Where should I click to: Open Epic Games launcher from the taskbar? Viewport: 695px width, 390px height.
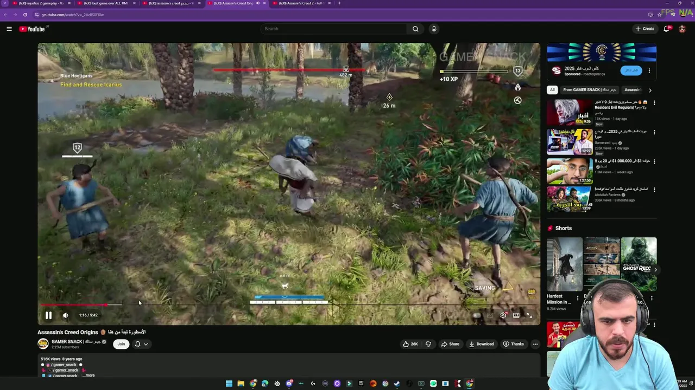coord(361,383)
